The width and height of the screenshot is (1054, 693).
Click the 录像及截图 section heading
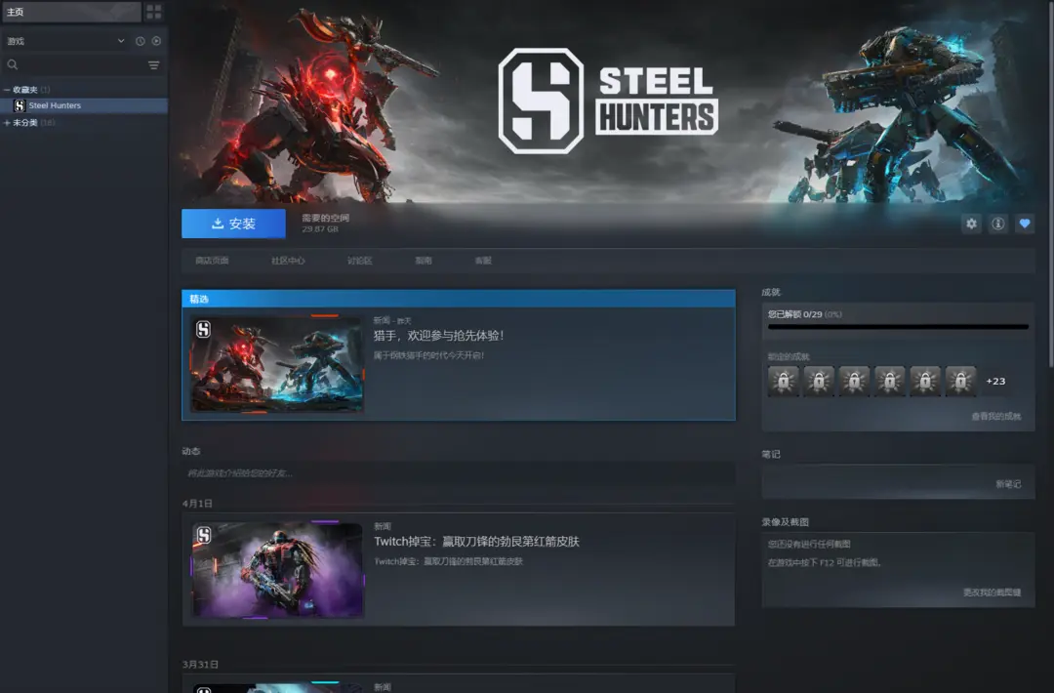785,521
